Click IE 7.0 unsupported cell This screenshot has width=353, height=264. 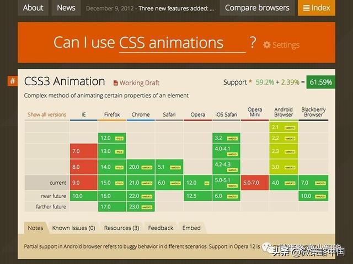click(83, 151)
